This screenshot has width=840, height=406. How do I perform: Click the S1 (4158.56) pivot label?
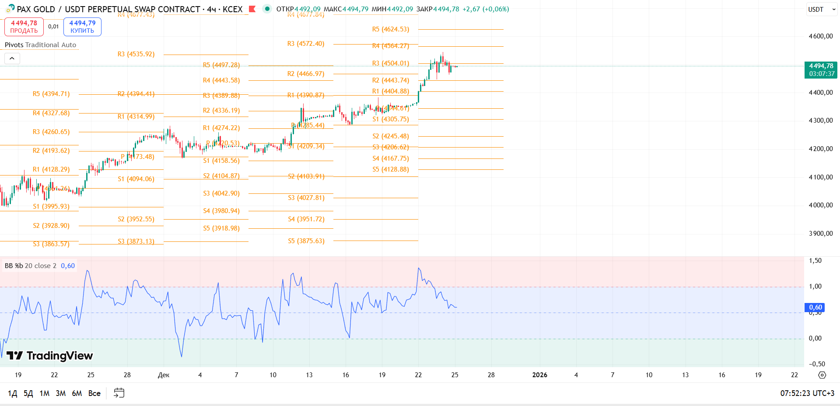coord(221,161)
